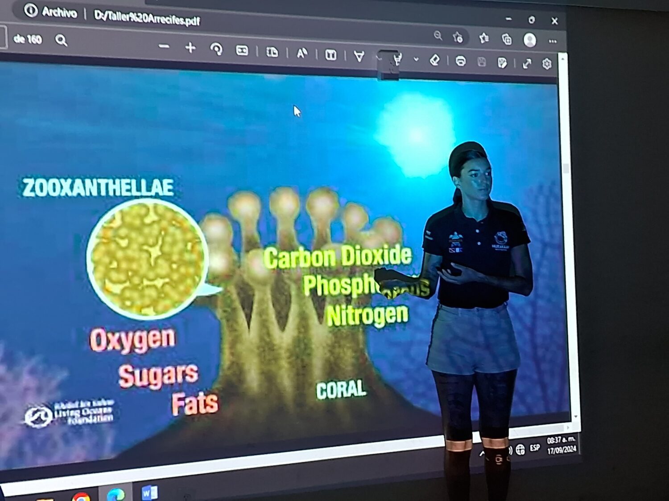Print the PDF document
The width and height of the screenshot is (669, 501).
(461, 61)
